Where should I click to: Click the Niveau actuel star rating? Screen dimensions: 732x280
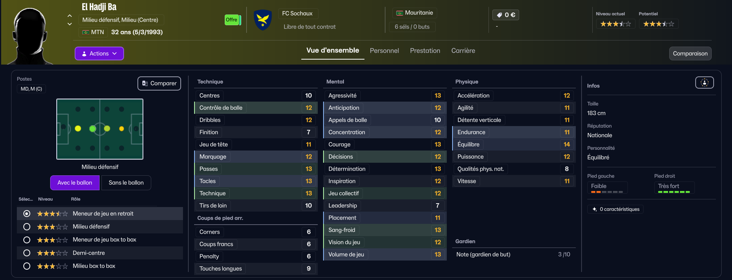[615, 24]
